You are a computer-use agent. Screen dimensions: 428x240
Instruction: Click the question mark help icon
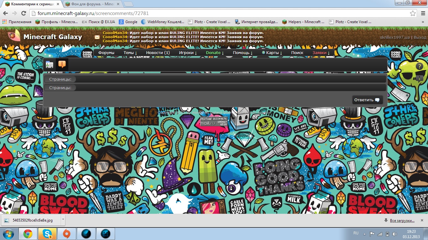[x=419, y=66]
